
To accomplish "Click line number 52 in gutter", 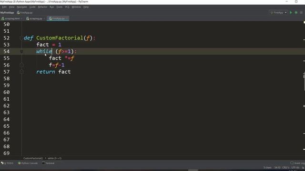I will coord(6,38).
